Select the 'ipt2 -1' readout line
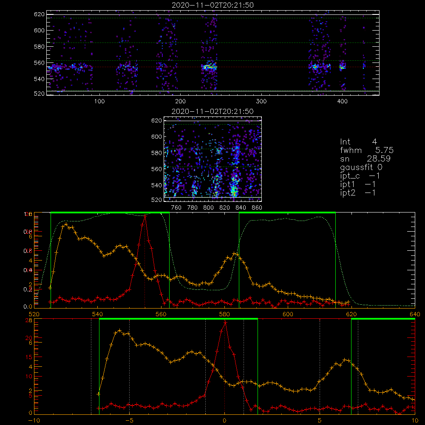This screenshot has width=425, height=425. pos(358,193)
